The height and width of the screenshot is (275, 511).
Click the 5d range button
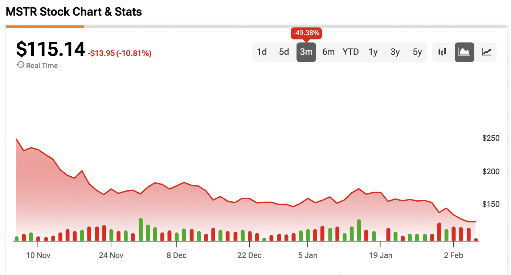(x=284, y=52)
